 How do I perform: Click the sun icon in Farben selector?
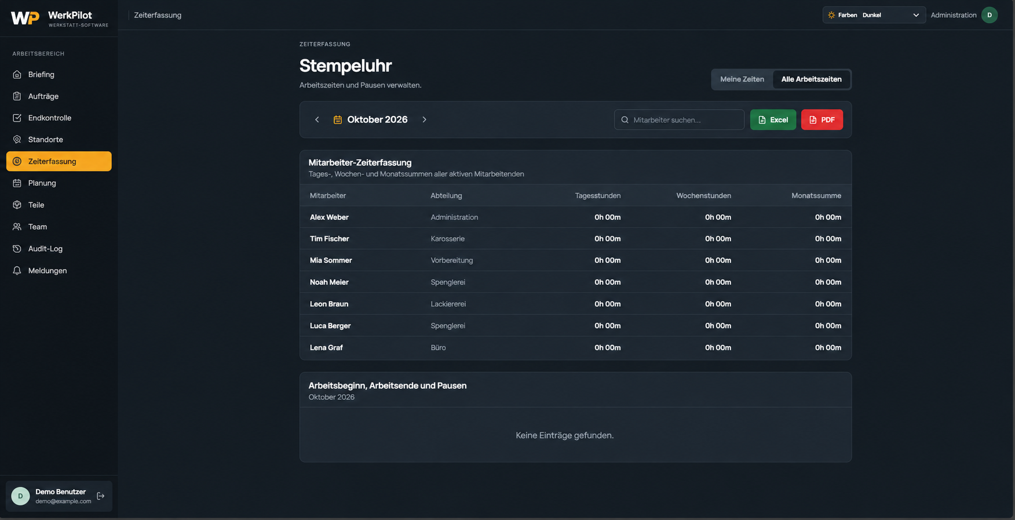pos(831,15)
